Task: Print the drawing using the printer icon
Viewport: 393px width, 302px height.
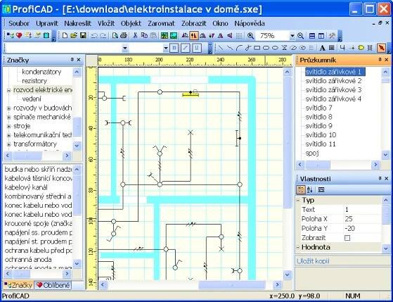Action: (x=124, y=36)
